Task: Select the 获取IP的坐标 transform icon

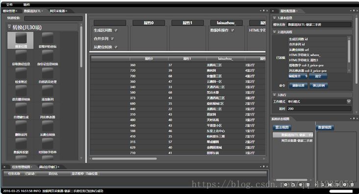Action: [x=48, y=41]
